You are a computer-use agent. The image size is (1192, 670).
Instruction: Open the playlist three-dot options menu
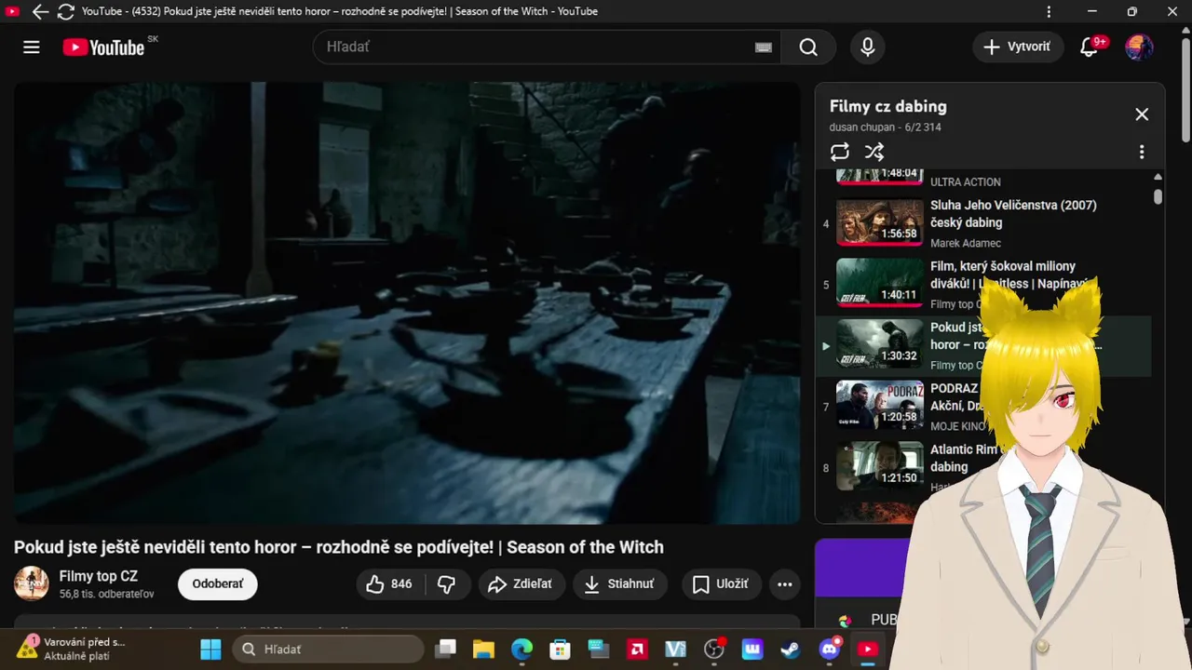[1142, 152]
